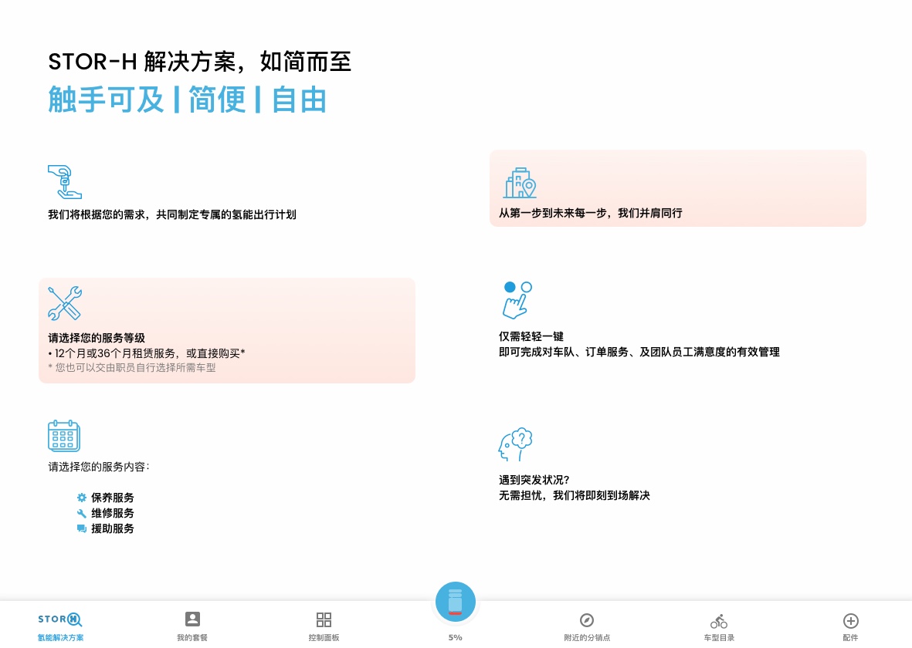This screenshot has width=912, height=648.
Task: Click the calendar icon
Action: pyautogui.click(x=64, y=436)
